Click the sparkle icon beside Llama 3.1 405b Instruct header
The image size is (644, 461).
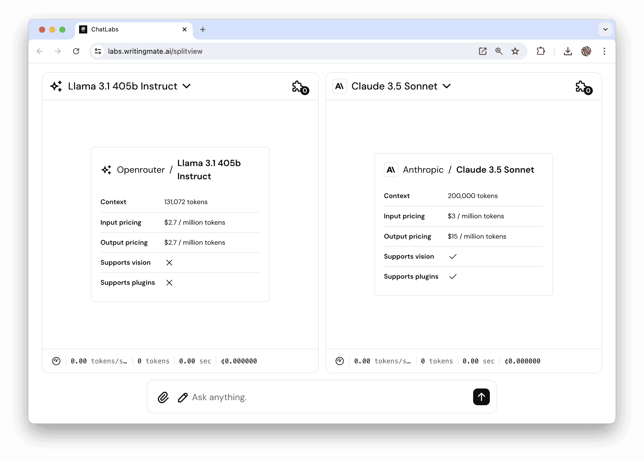tap(56, 86)
